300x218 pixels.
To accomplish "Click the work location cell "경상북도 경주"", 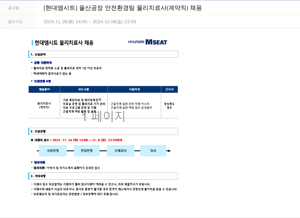I will 169,106.
